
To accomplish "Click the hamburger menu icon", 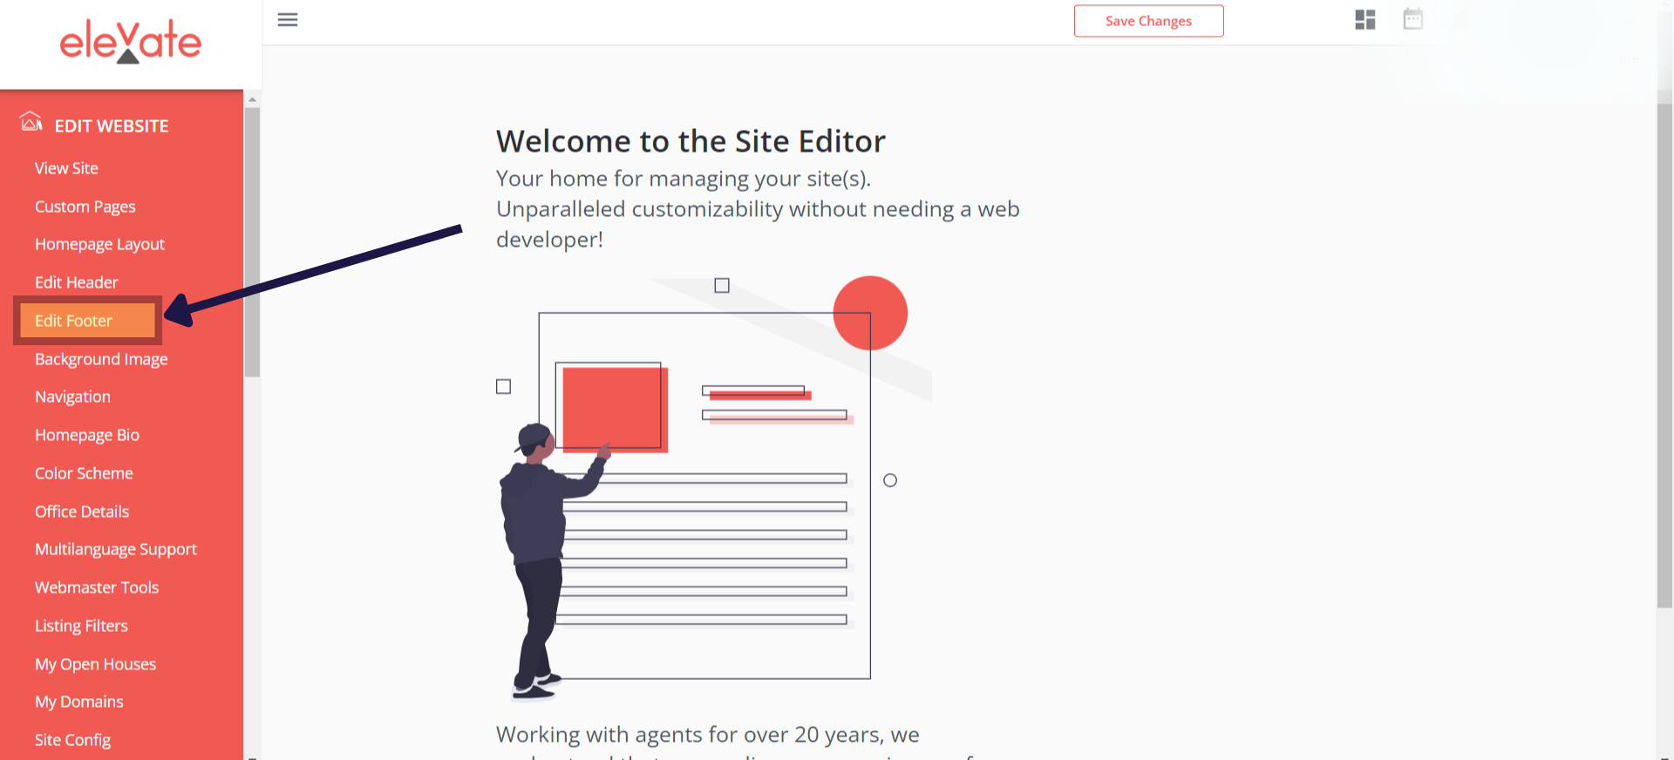I will click(288, 20).
